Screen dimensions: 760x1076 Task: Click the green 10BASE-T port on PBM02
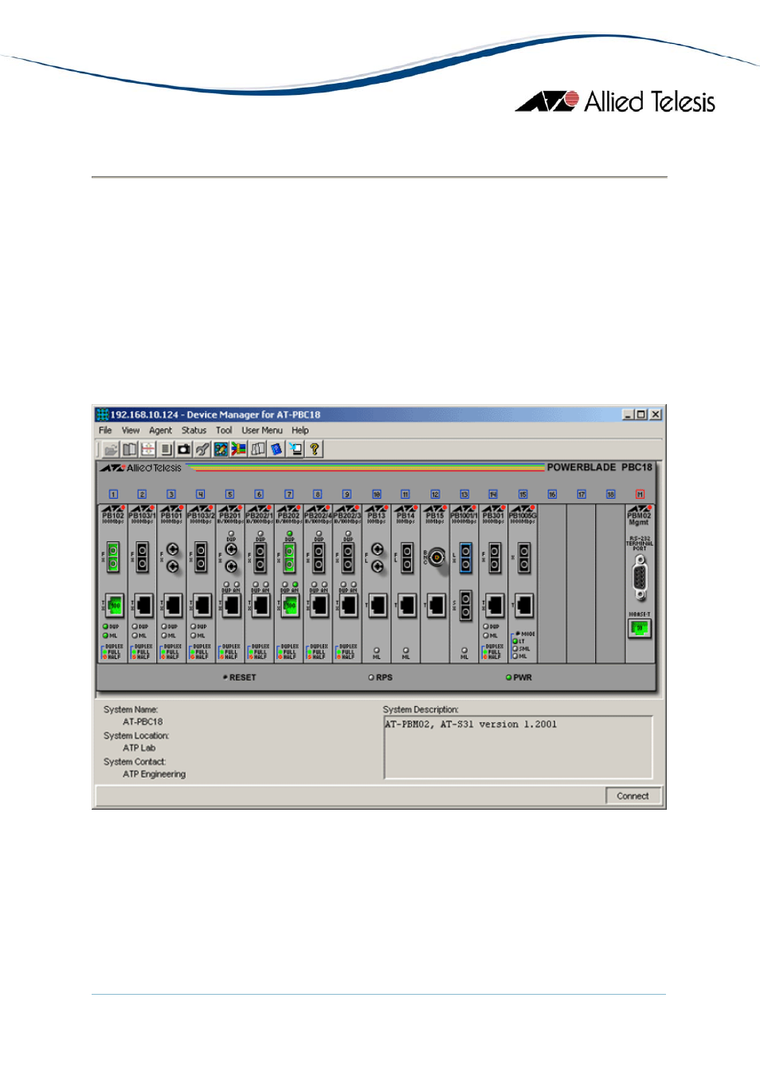639,628
